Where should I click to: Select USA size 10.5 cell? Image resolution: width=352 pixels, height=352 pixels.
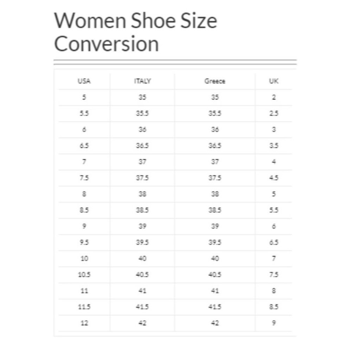pos(84,275)
